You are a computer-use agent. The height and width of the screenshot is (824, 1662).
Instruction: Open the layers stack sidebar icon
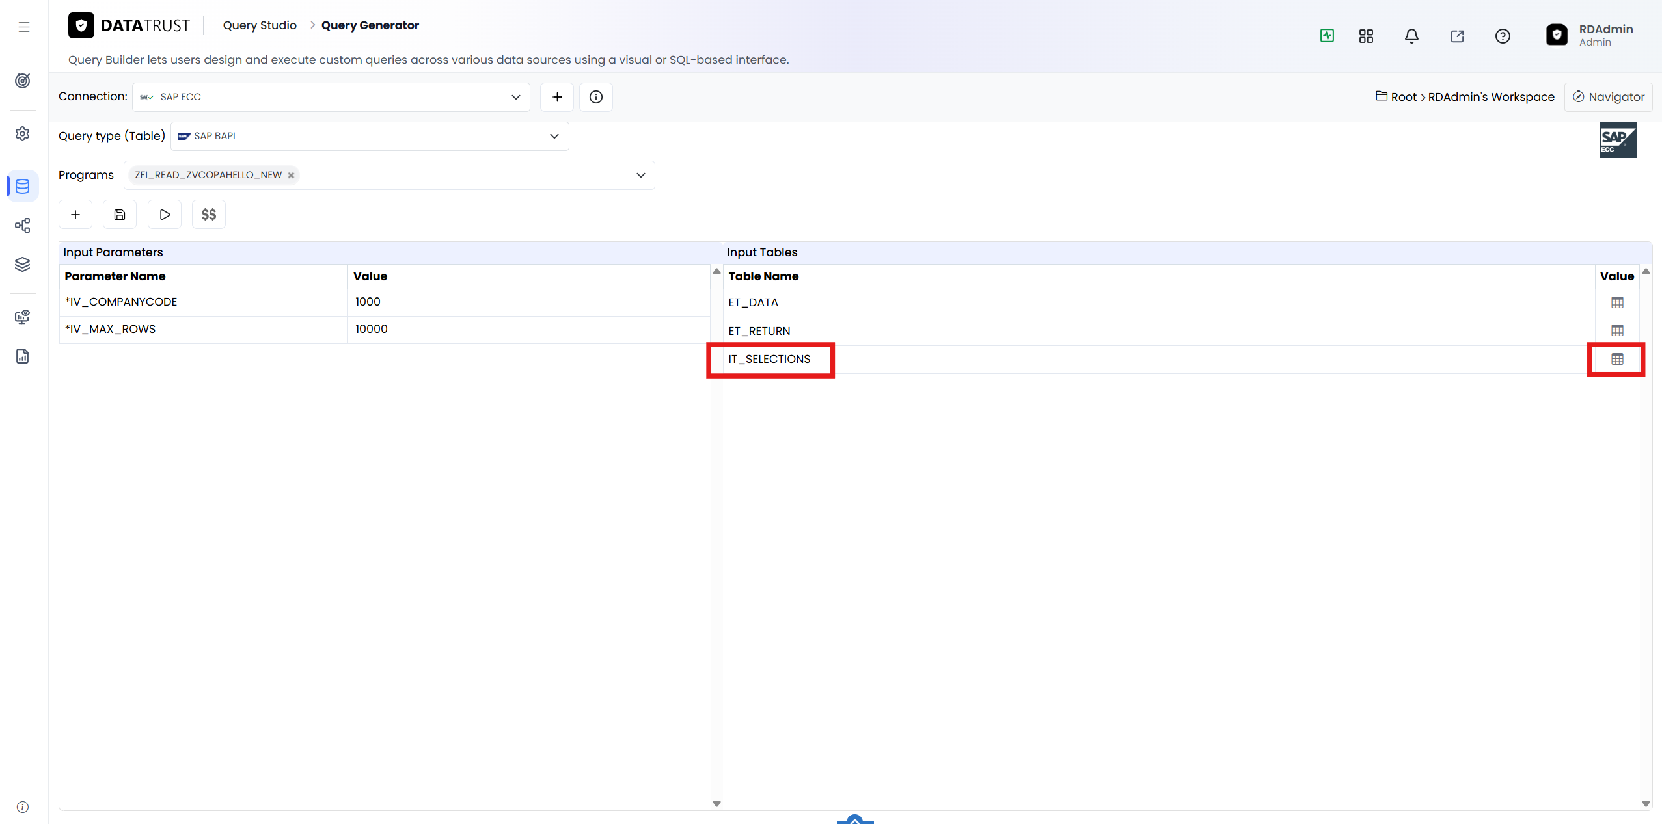[x=23, y=265]
